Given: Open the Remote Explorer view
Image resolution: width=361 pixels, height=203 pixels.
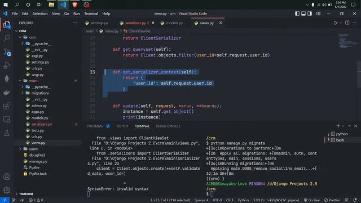Looking at the screenshot, I should tap(7, 120).
